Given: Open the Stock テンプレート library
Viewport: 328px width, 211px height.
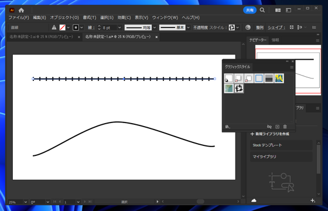Looking at the screenshot, I should [x=281, y=145].
